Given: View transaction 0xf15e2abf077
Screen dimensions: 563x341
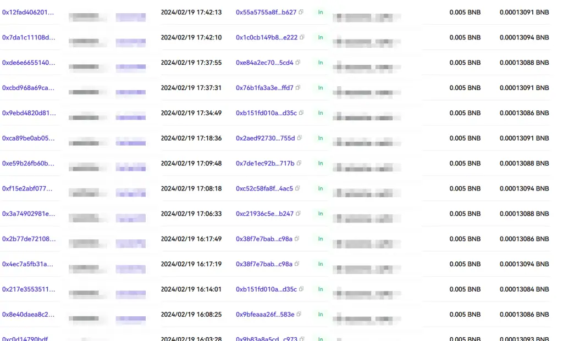Looking at the screenshot, I should [27, 189].
